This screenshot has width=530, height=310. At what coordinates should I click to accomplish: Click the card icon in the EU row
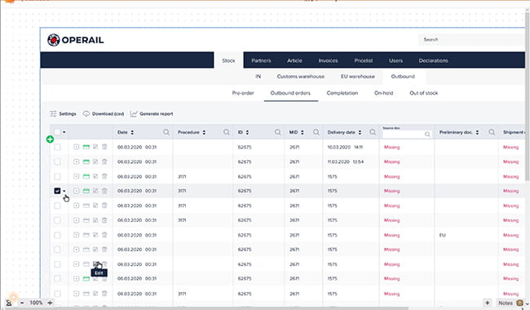[x=86, y=235]
